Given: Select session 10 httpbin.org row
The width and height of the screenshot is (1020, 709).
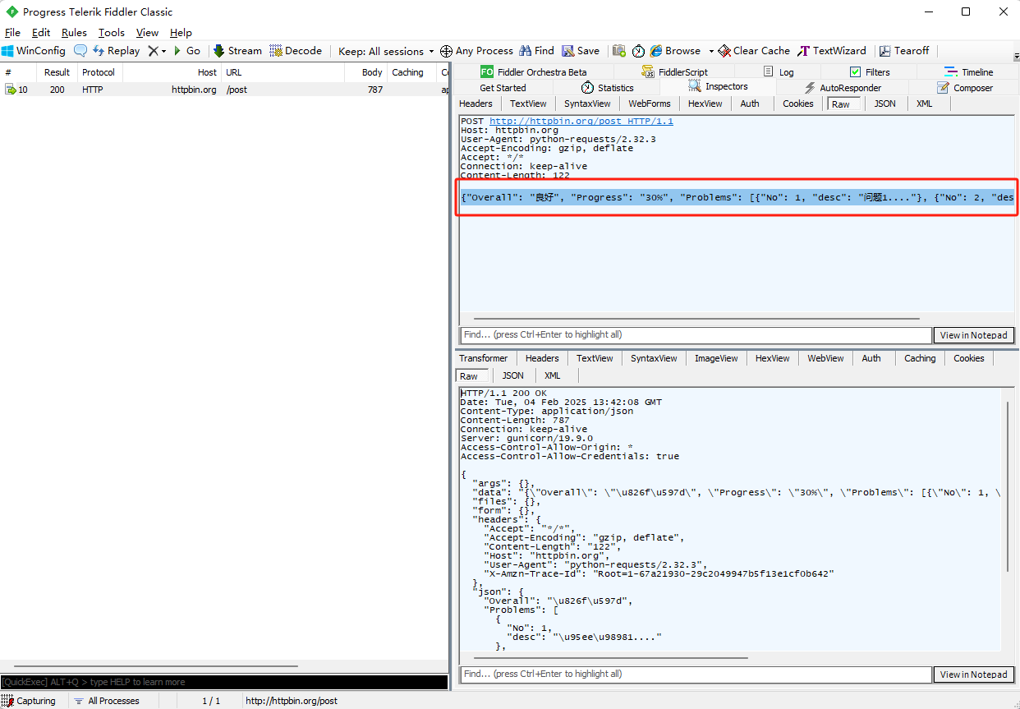Looking at the screenshot, I should (224, 90).
